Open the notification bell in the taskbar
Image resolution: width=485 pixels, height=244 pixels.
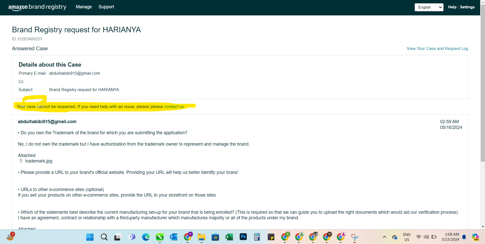(x=464, y=237)
